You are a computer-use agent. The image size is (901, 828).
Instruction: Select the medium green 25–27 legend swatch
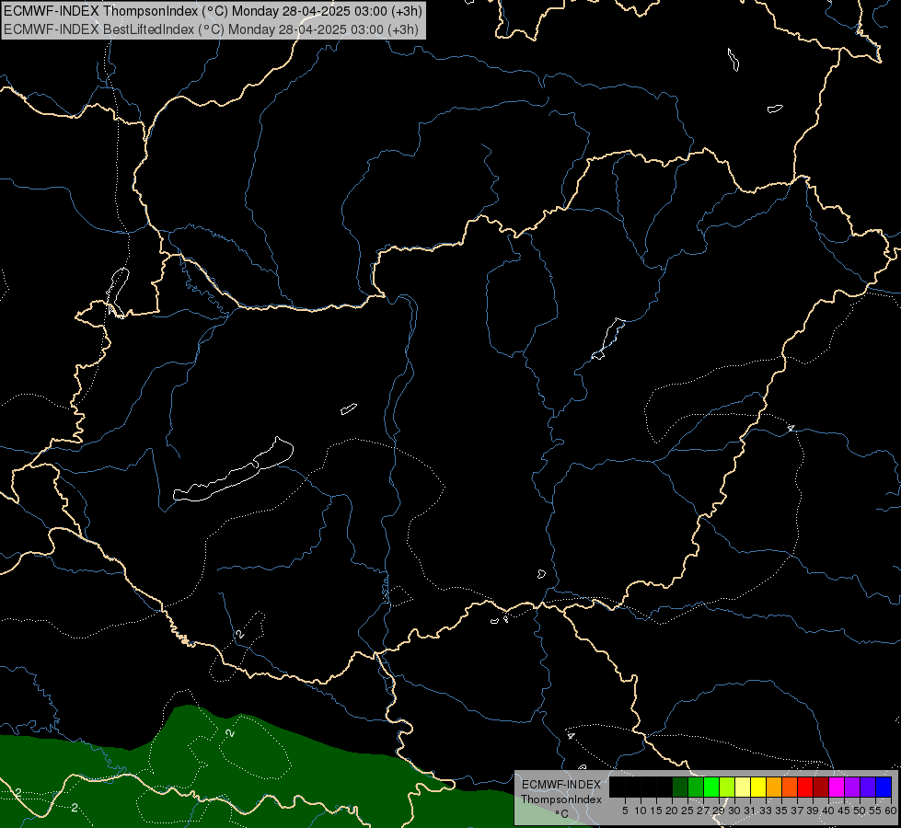[696, 787]
